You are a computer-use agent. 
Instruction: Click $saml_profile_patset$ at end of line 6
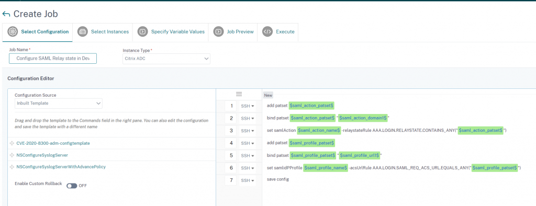click(494, 168)
